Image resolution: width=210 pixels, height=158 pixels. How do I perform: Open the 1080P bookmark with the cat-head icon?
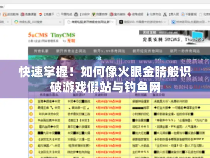click(x=82, y=14)
